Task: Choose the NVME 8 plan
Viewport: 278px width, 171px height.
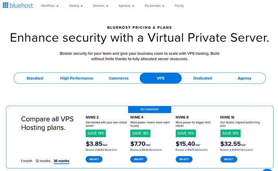Action: (x=184, y=159)
